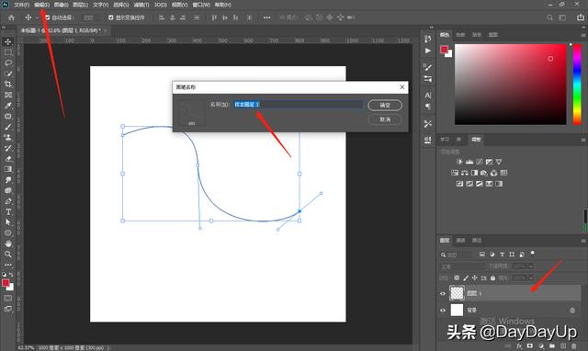The width and height of the screenshot is (588, 351).
Task: Toggle the lock all layer icon
Action: coord(492,277)
